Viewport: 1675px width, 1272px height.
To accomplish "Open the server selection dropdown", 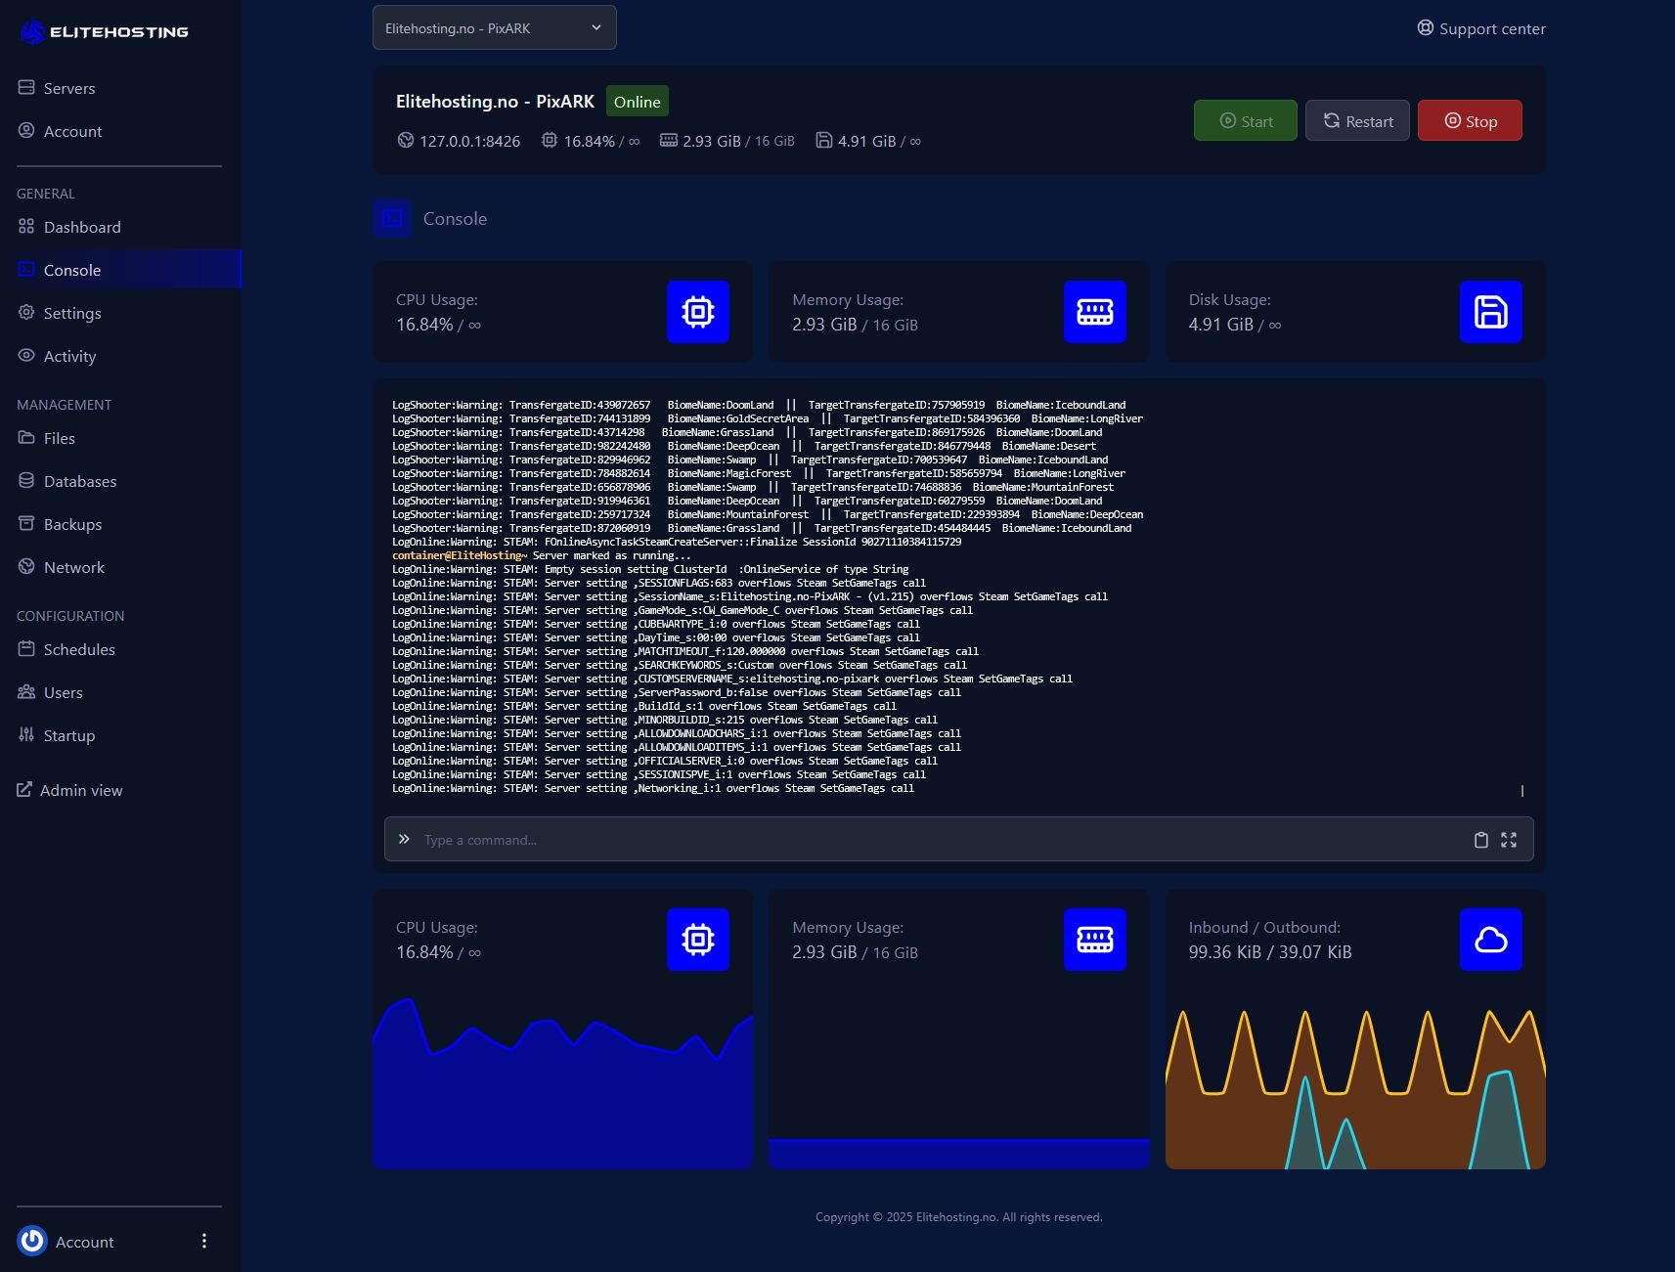I will 494,27.
